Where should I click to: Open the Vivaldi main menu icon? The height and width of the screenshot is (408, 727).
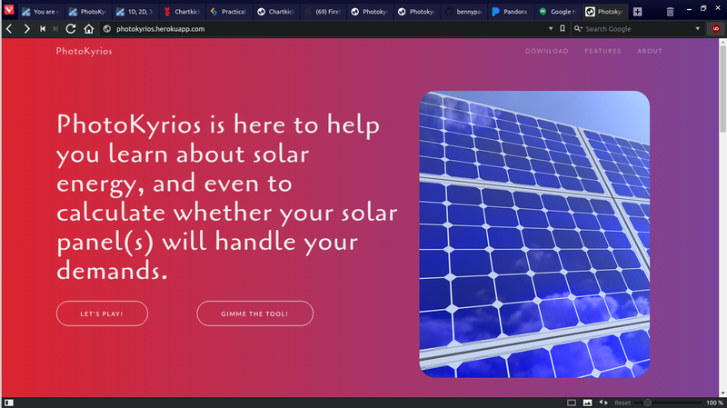(9, 11)
